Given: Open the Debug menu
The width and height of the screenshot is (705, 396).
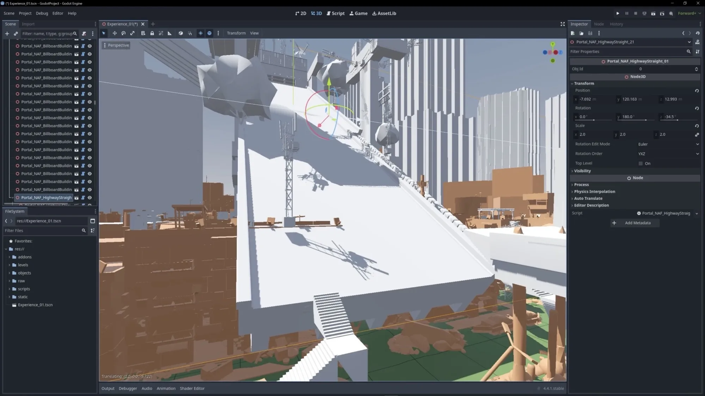Looking at the screenshot, I should point(42,13).
